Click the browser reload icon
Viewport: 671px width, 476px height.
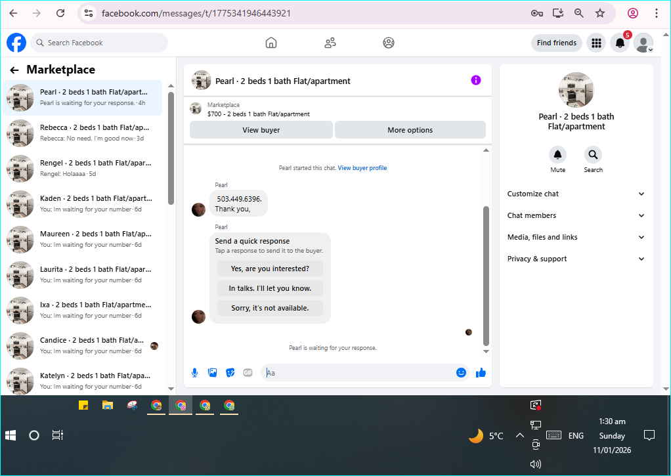coord(60,13)
